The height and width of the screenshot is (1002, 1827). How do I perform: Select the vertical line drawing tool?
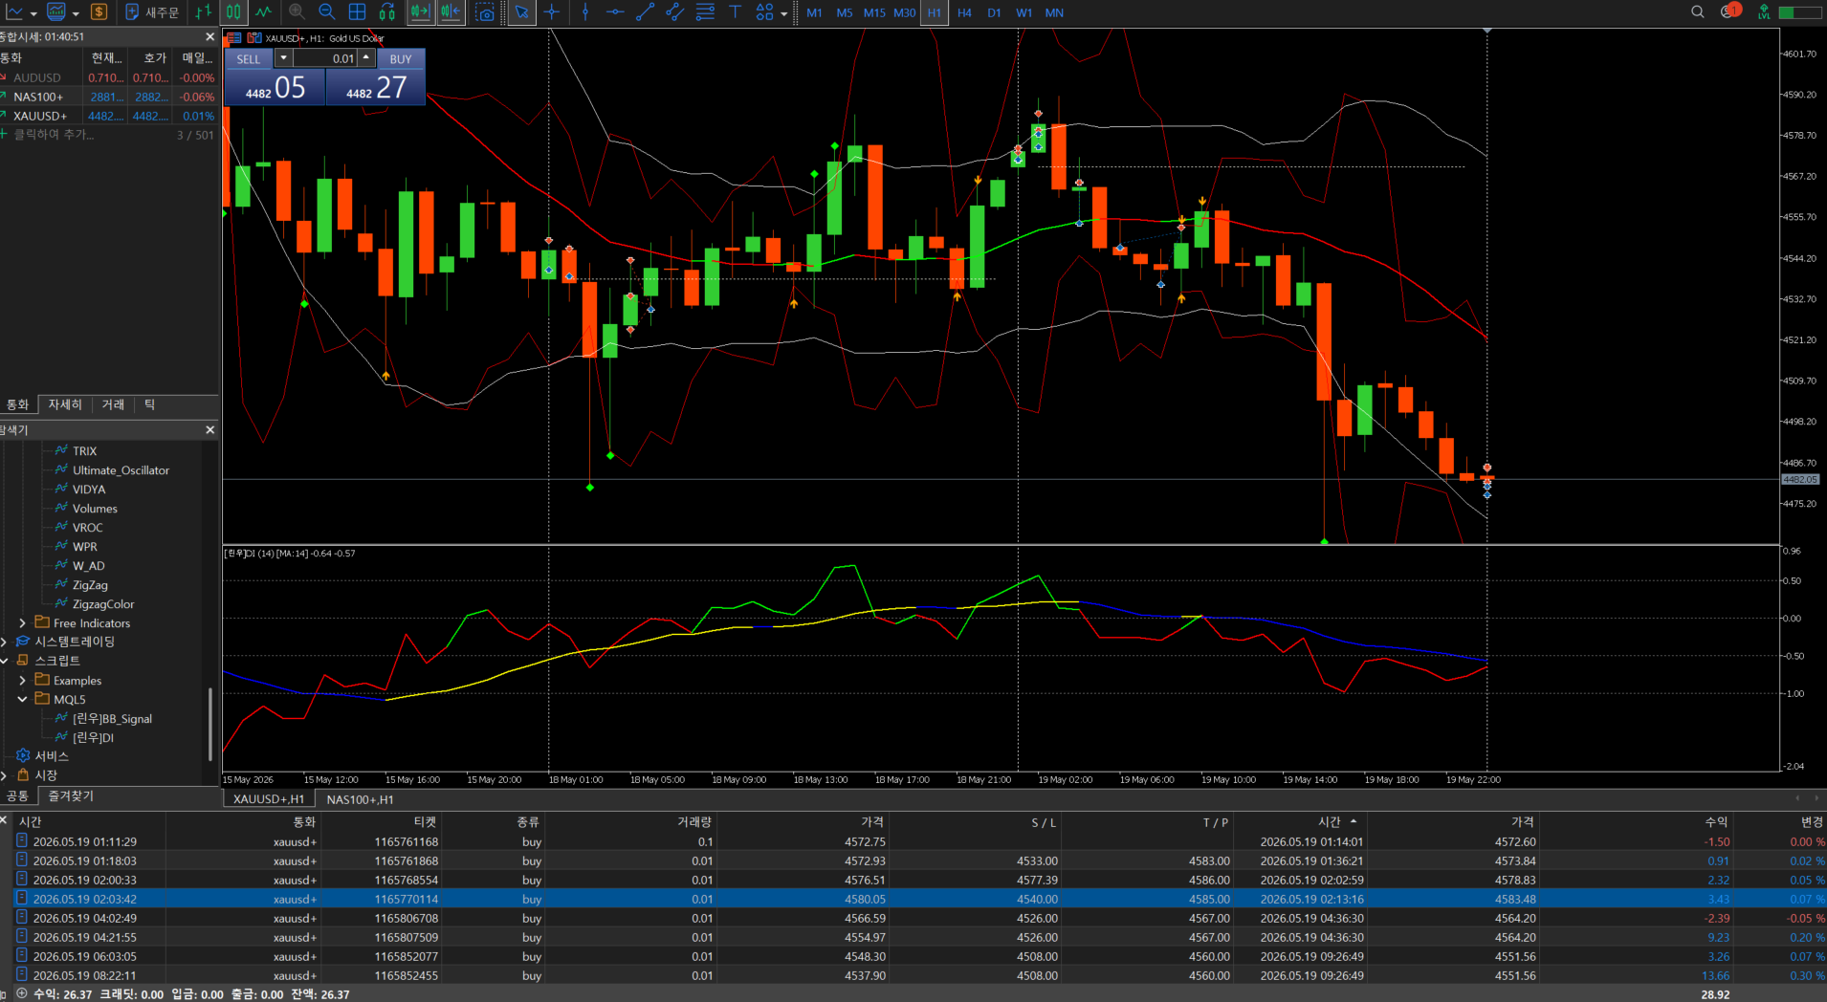tap(585, 12)
